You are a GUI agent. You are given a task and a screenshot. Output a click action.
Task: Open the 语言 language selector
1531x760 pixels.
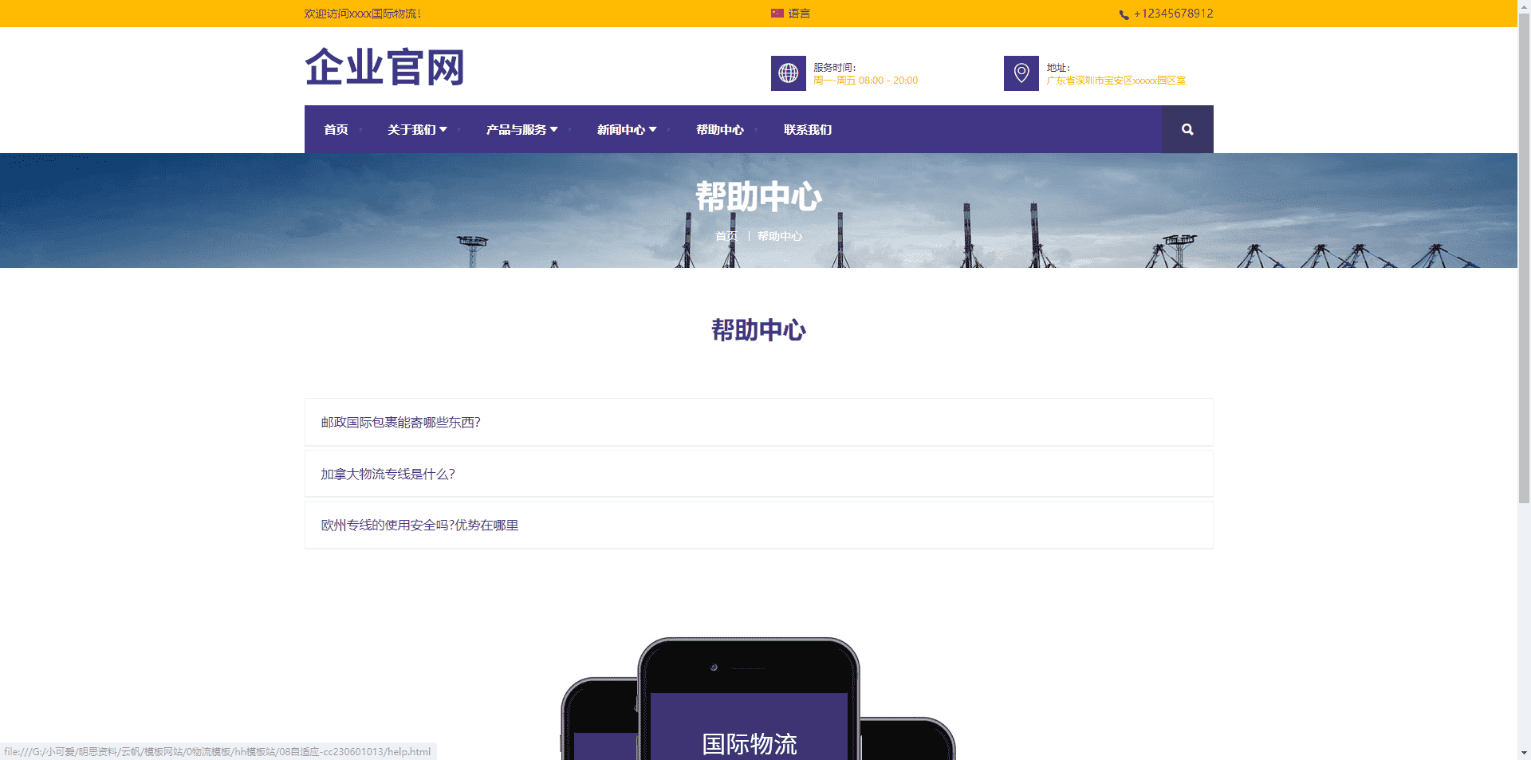[x=799, y=14]
